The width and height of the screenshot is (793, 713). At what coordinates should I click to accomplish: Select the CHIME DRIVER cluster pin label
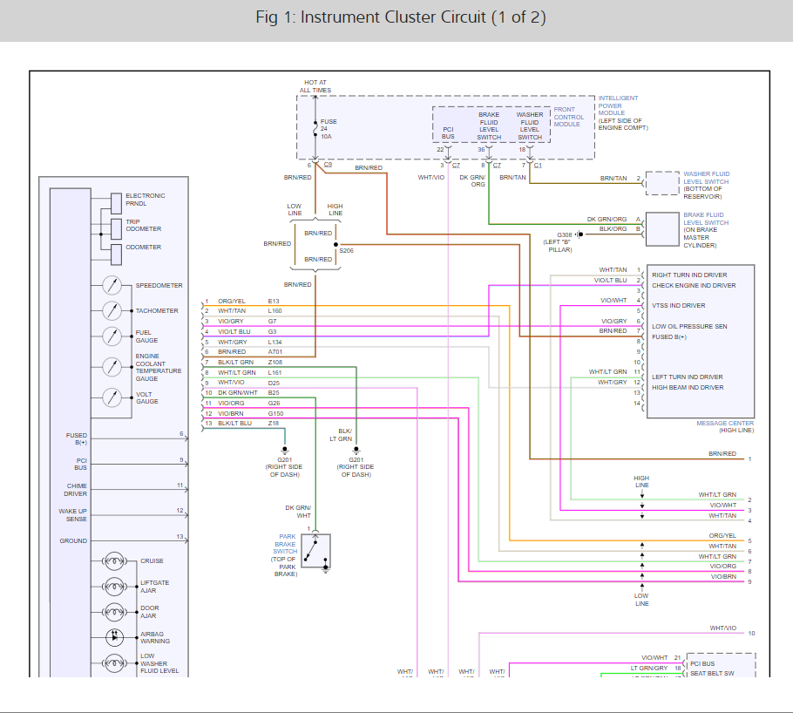tap(75, 490)
